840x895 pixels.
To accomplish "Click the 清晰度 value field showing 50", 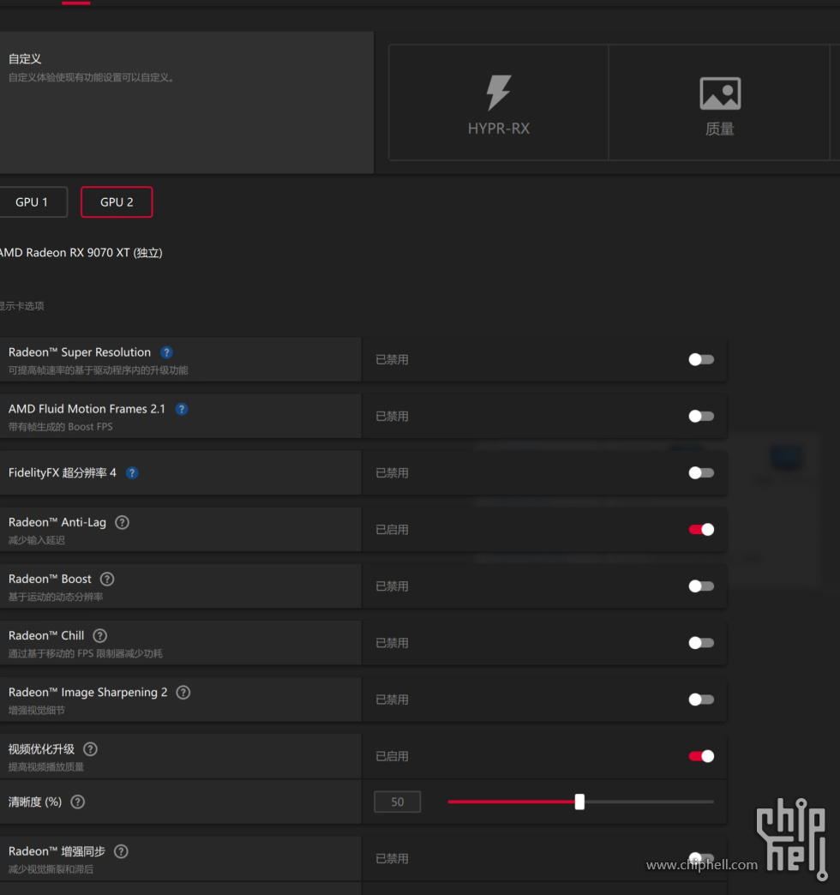I will 397,802.
